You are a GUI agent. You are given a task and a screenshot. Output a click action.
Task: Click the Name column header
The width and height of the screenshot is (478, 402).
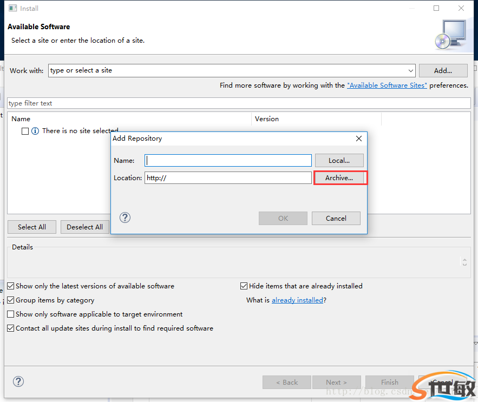pyautogui.click(x=129, y=119)
